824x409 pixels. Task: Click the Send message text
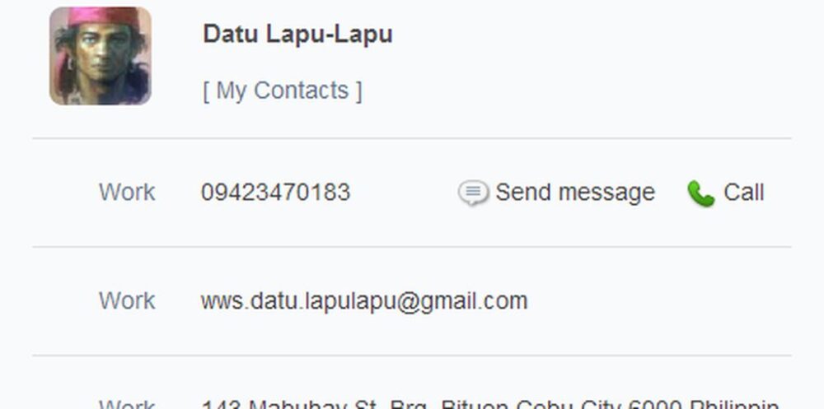[x=575, y=193]
